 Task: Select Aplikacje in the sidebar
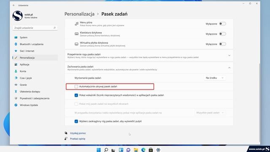click(35, 65)
